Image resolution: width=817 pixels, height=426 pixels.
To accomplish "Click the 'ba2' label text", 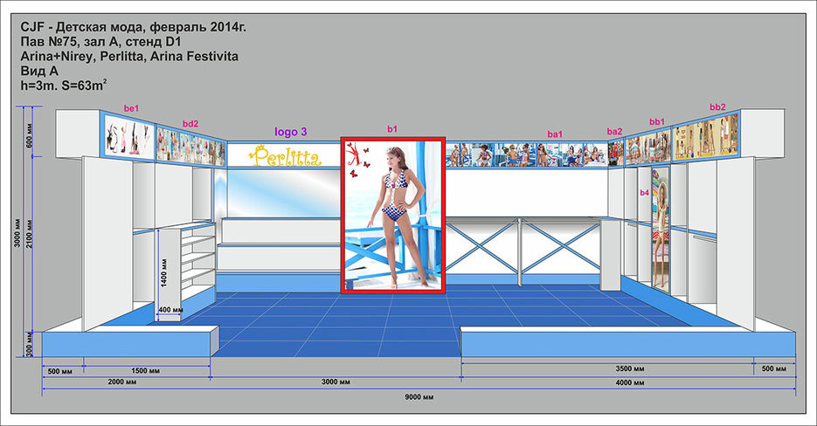I will click(615, 131).
